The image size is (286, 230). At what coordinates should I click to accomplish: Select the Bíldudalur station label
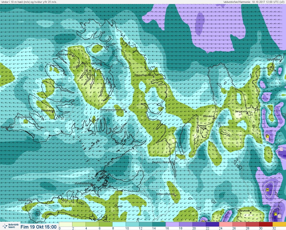tap(47, 111)
